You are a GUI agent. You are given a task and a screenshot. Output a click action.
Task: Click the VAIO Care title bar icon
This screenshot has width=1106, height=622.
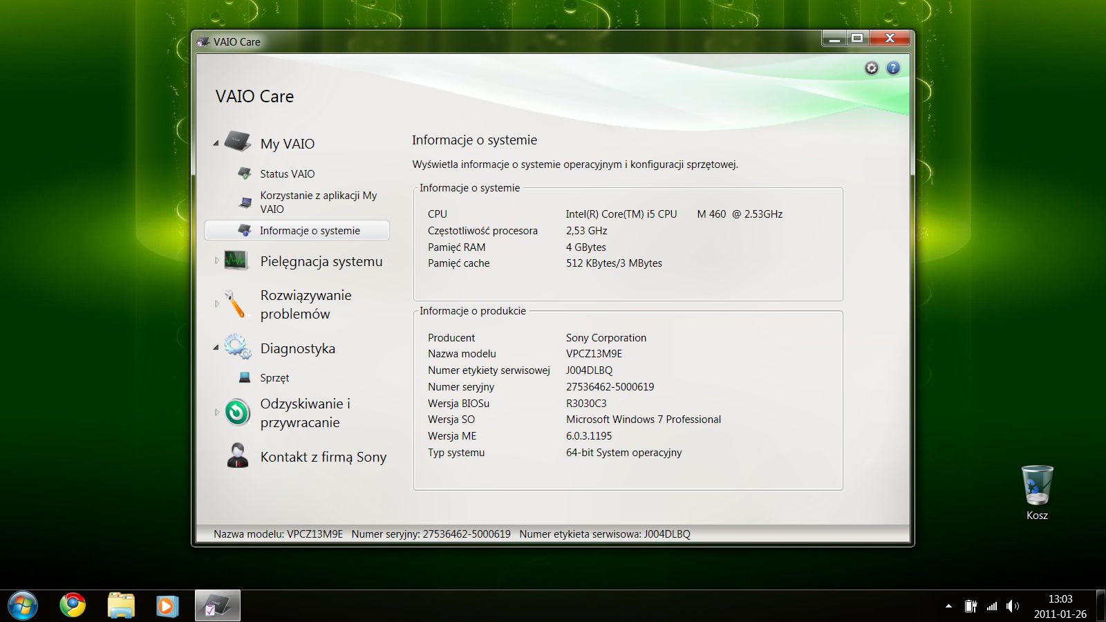[203, 41]
